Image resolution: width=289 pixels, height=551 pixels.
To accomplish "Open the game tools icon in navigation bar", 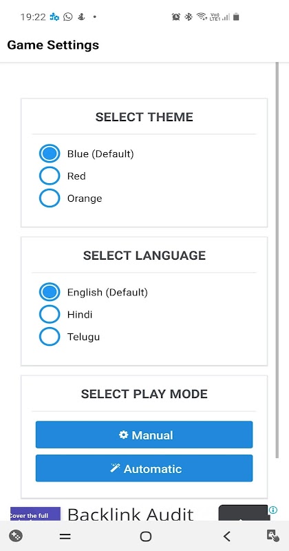I will tap(16, 536).
